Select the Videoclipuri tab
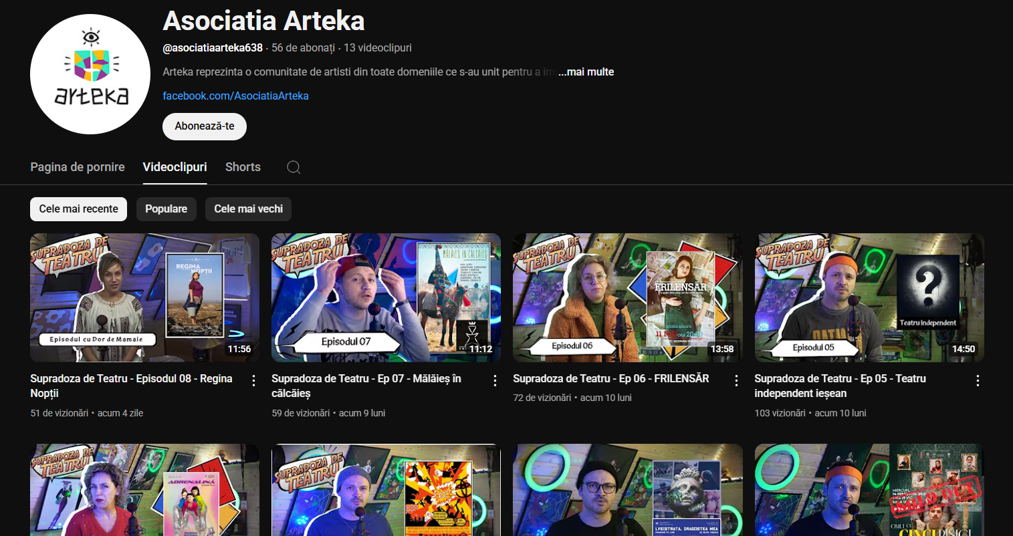 click(175, 167)
